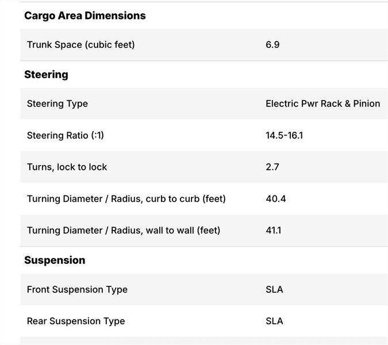Click the Suspension section heading
This screenshot has height=345, width=388.
point(55,260)
